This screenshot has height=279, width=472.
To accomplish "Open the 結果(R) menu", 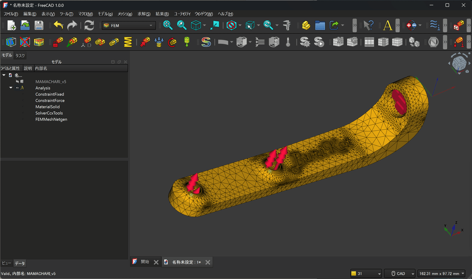I will click(162, 14).
